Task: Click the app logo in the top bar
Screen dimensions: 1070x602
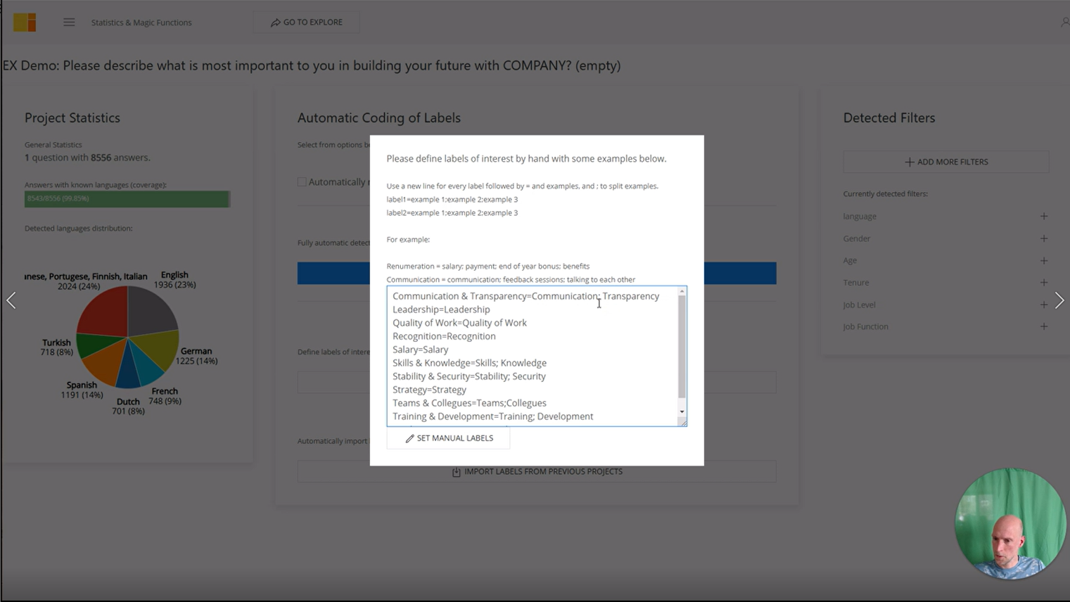Action: 24,22
